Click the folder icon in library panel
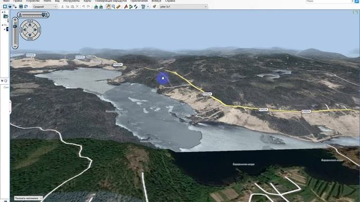This screenshot has width=360, height=202. 6,16
